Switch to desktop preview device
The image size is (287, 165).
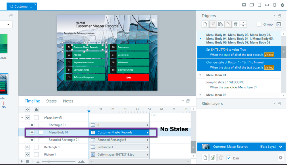pos(244,5)
